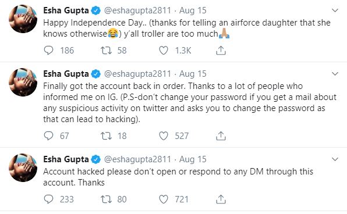Click the profile picture on the first tweet
The height and width of the screenshot is (214, 347).
23,19
